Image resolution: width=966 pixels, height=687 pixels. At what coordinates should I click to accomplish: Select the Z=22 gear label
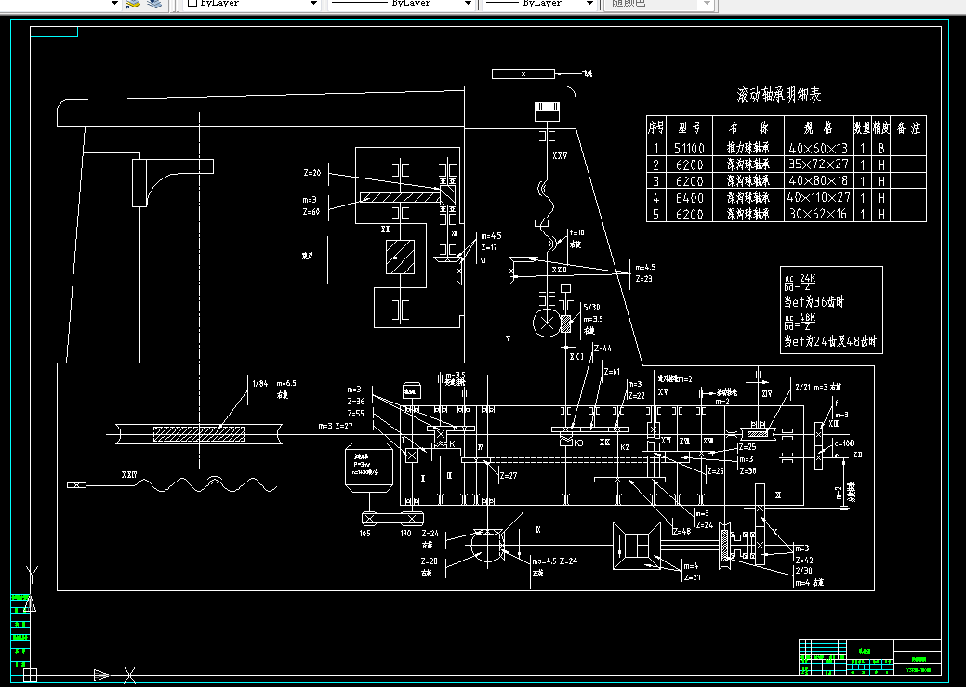pyautogui.click(x=636, y=396)
